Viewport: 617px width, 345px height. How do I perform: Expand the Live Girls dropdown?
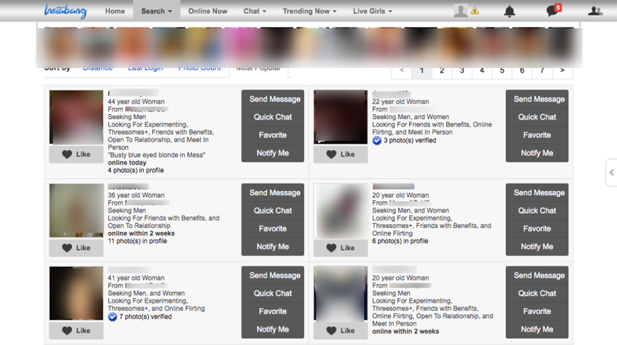coord(373,11)
